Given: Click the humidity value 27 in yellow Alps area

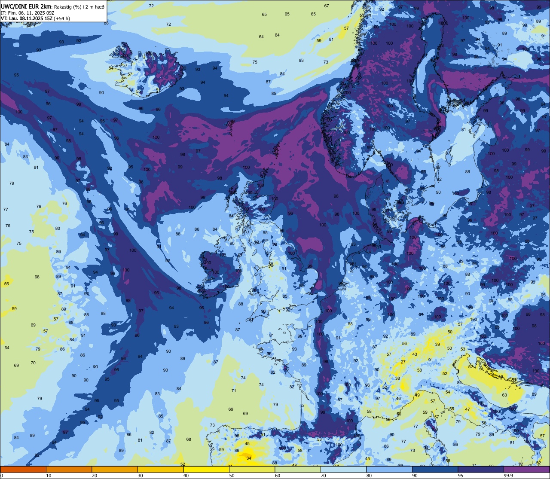Looking at the screenshot, I should pos(403,362).
